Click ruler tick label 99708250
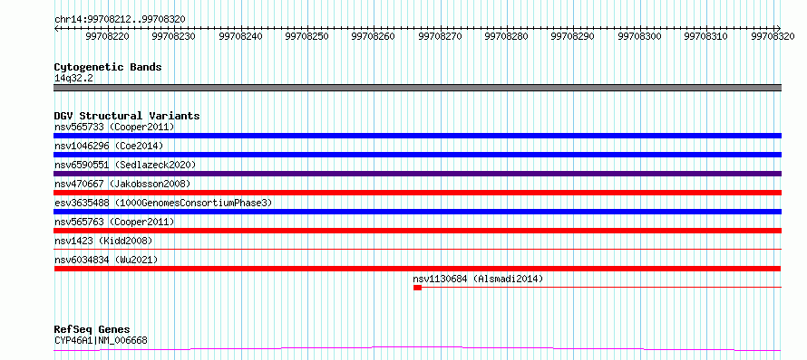The height and width of the screenshot is (360, 807). [306, 36]
